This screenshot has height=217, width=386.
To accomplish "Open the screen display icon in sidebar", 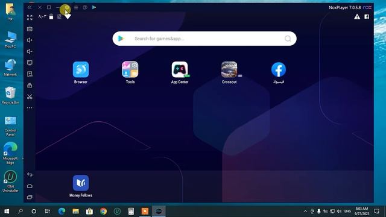I will pyautogui.click(x=30, y=63).
